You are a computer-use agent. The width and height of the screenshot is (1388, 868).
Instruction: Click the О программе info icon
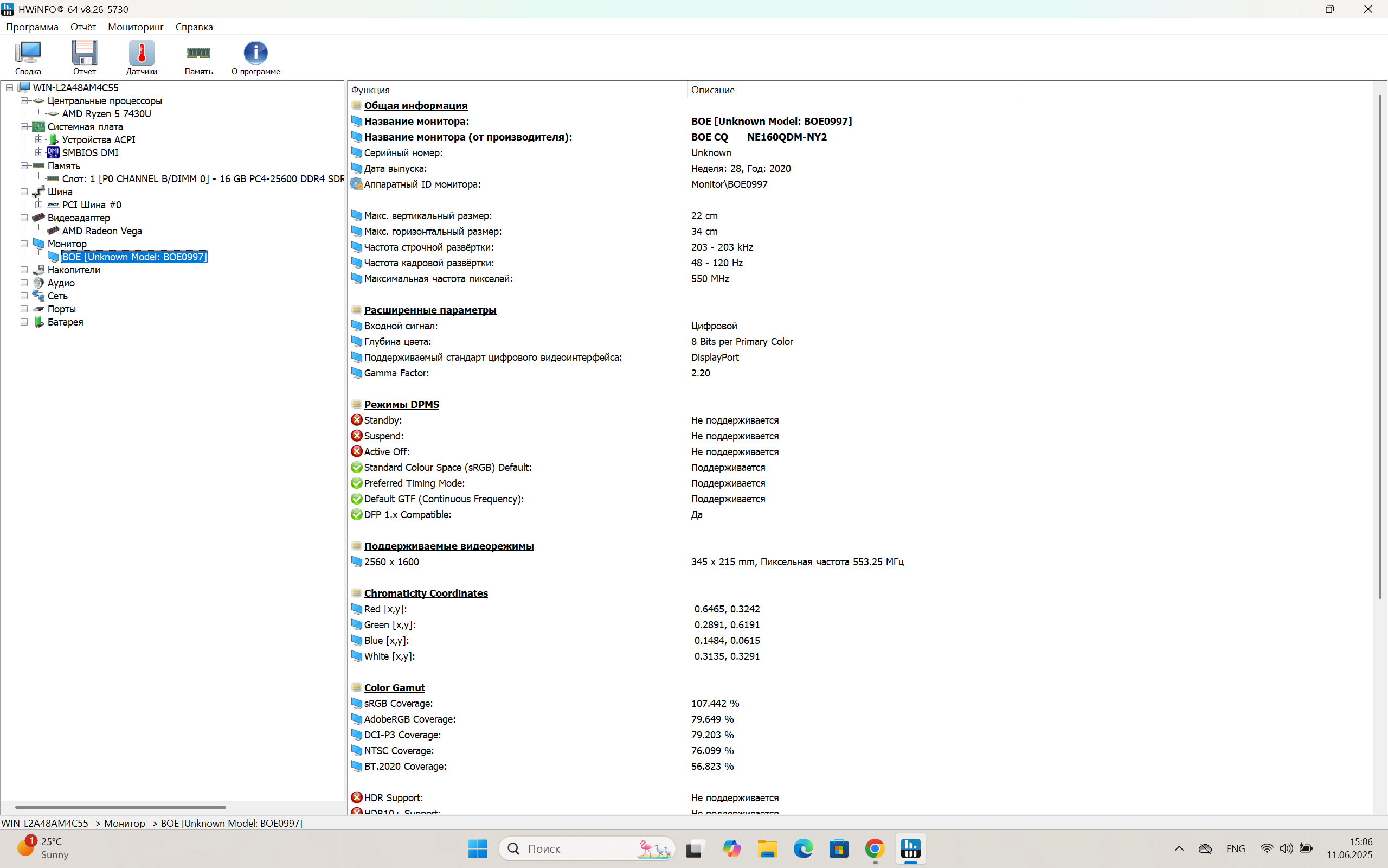255,56
